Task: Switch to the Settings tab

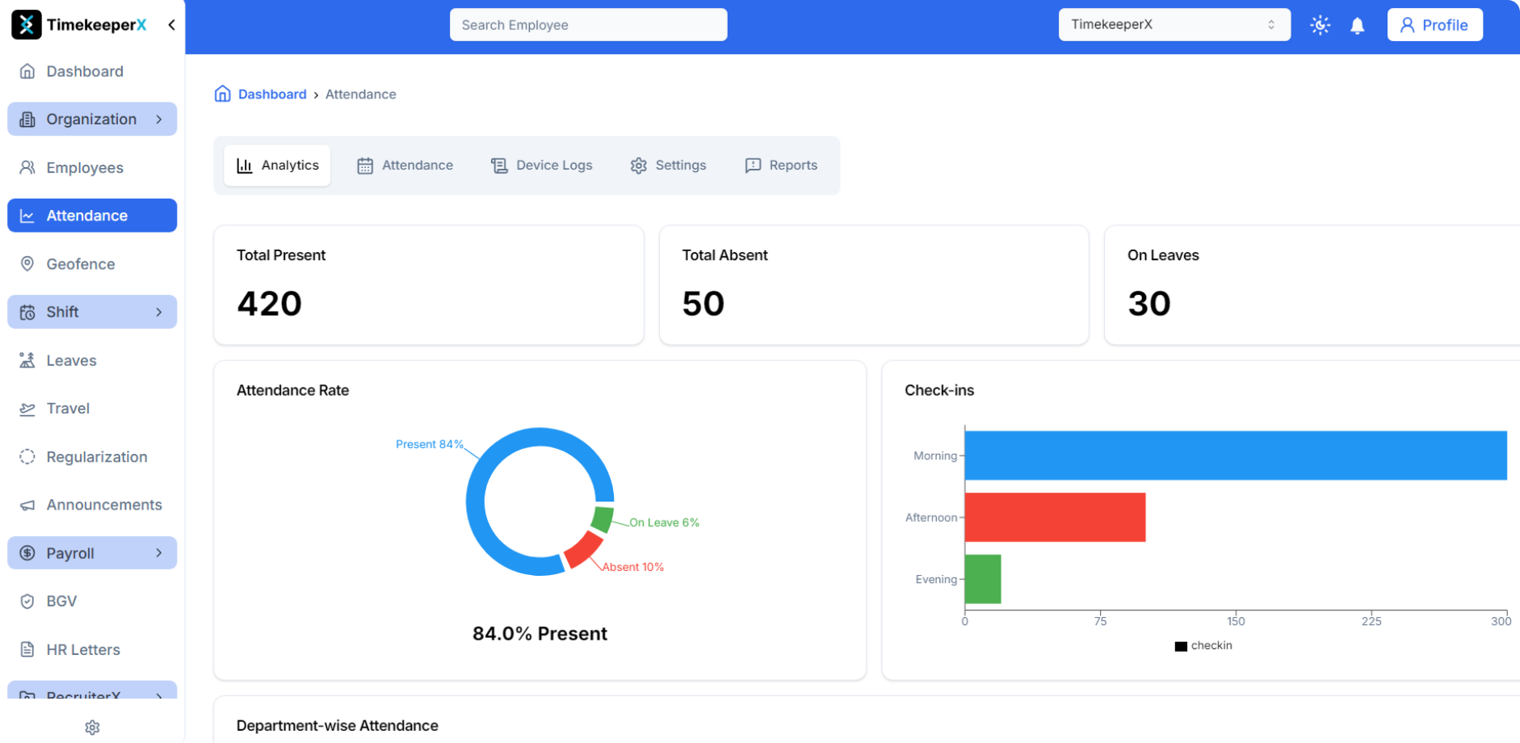Action: [669, 166]
